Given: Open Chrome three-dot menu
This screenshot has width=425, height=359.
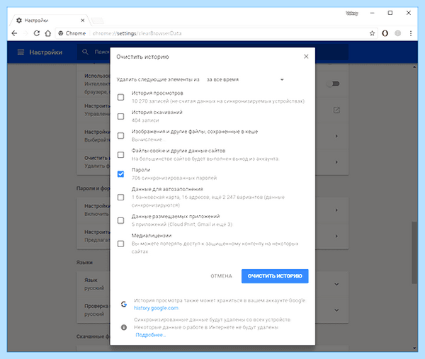Looking at the screenshot, I should (x=411, y=33).
